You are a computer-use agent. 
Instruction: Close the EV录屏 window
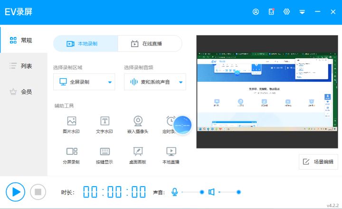333,12
